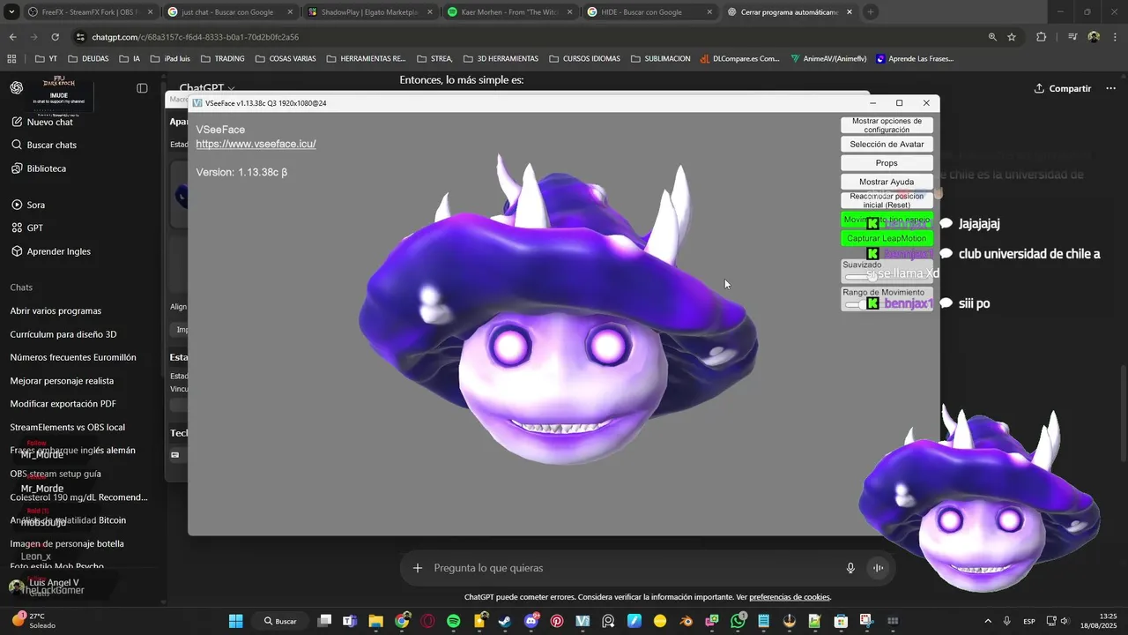Open a new Chrome tab
The height and width of the screenshot is (635, 1128).
tap(871, 12)
